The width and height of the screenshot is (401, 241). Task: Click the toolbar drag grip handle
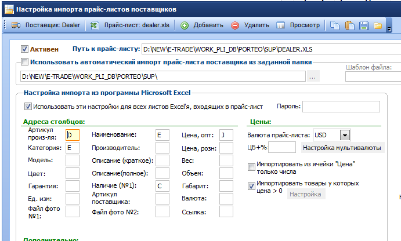(5, 25)
